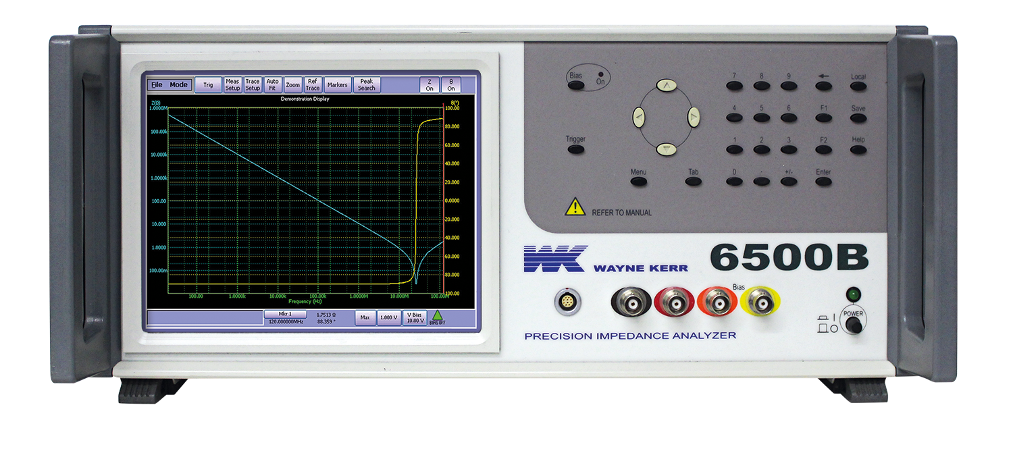Open Meas Setup in the toolbar
This screenshot has height=449, width=1013.
[x=232, y=85]
